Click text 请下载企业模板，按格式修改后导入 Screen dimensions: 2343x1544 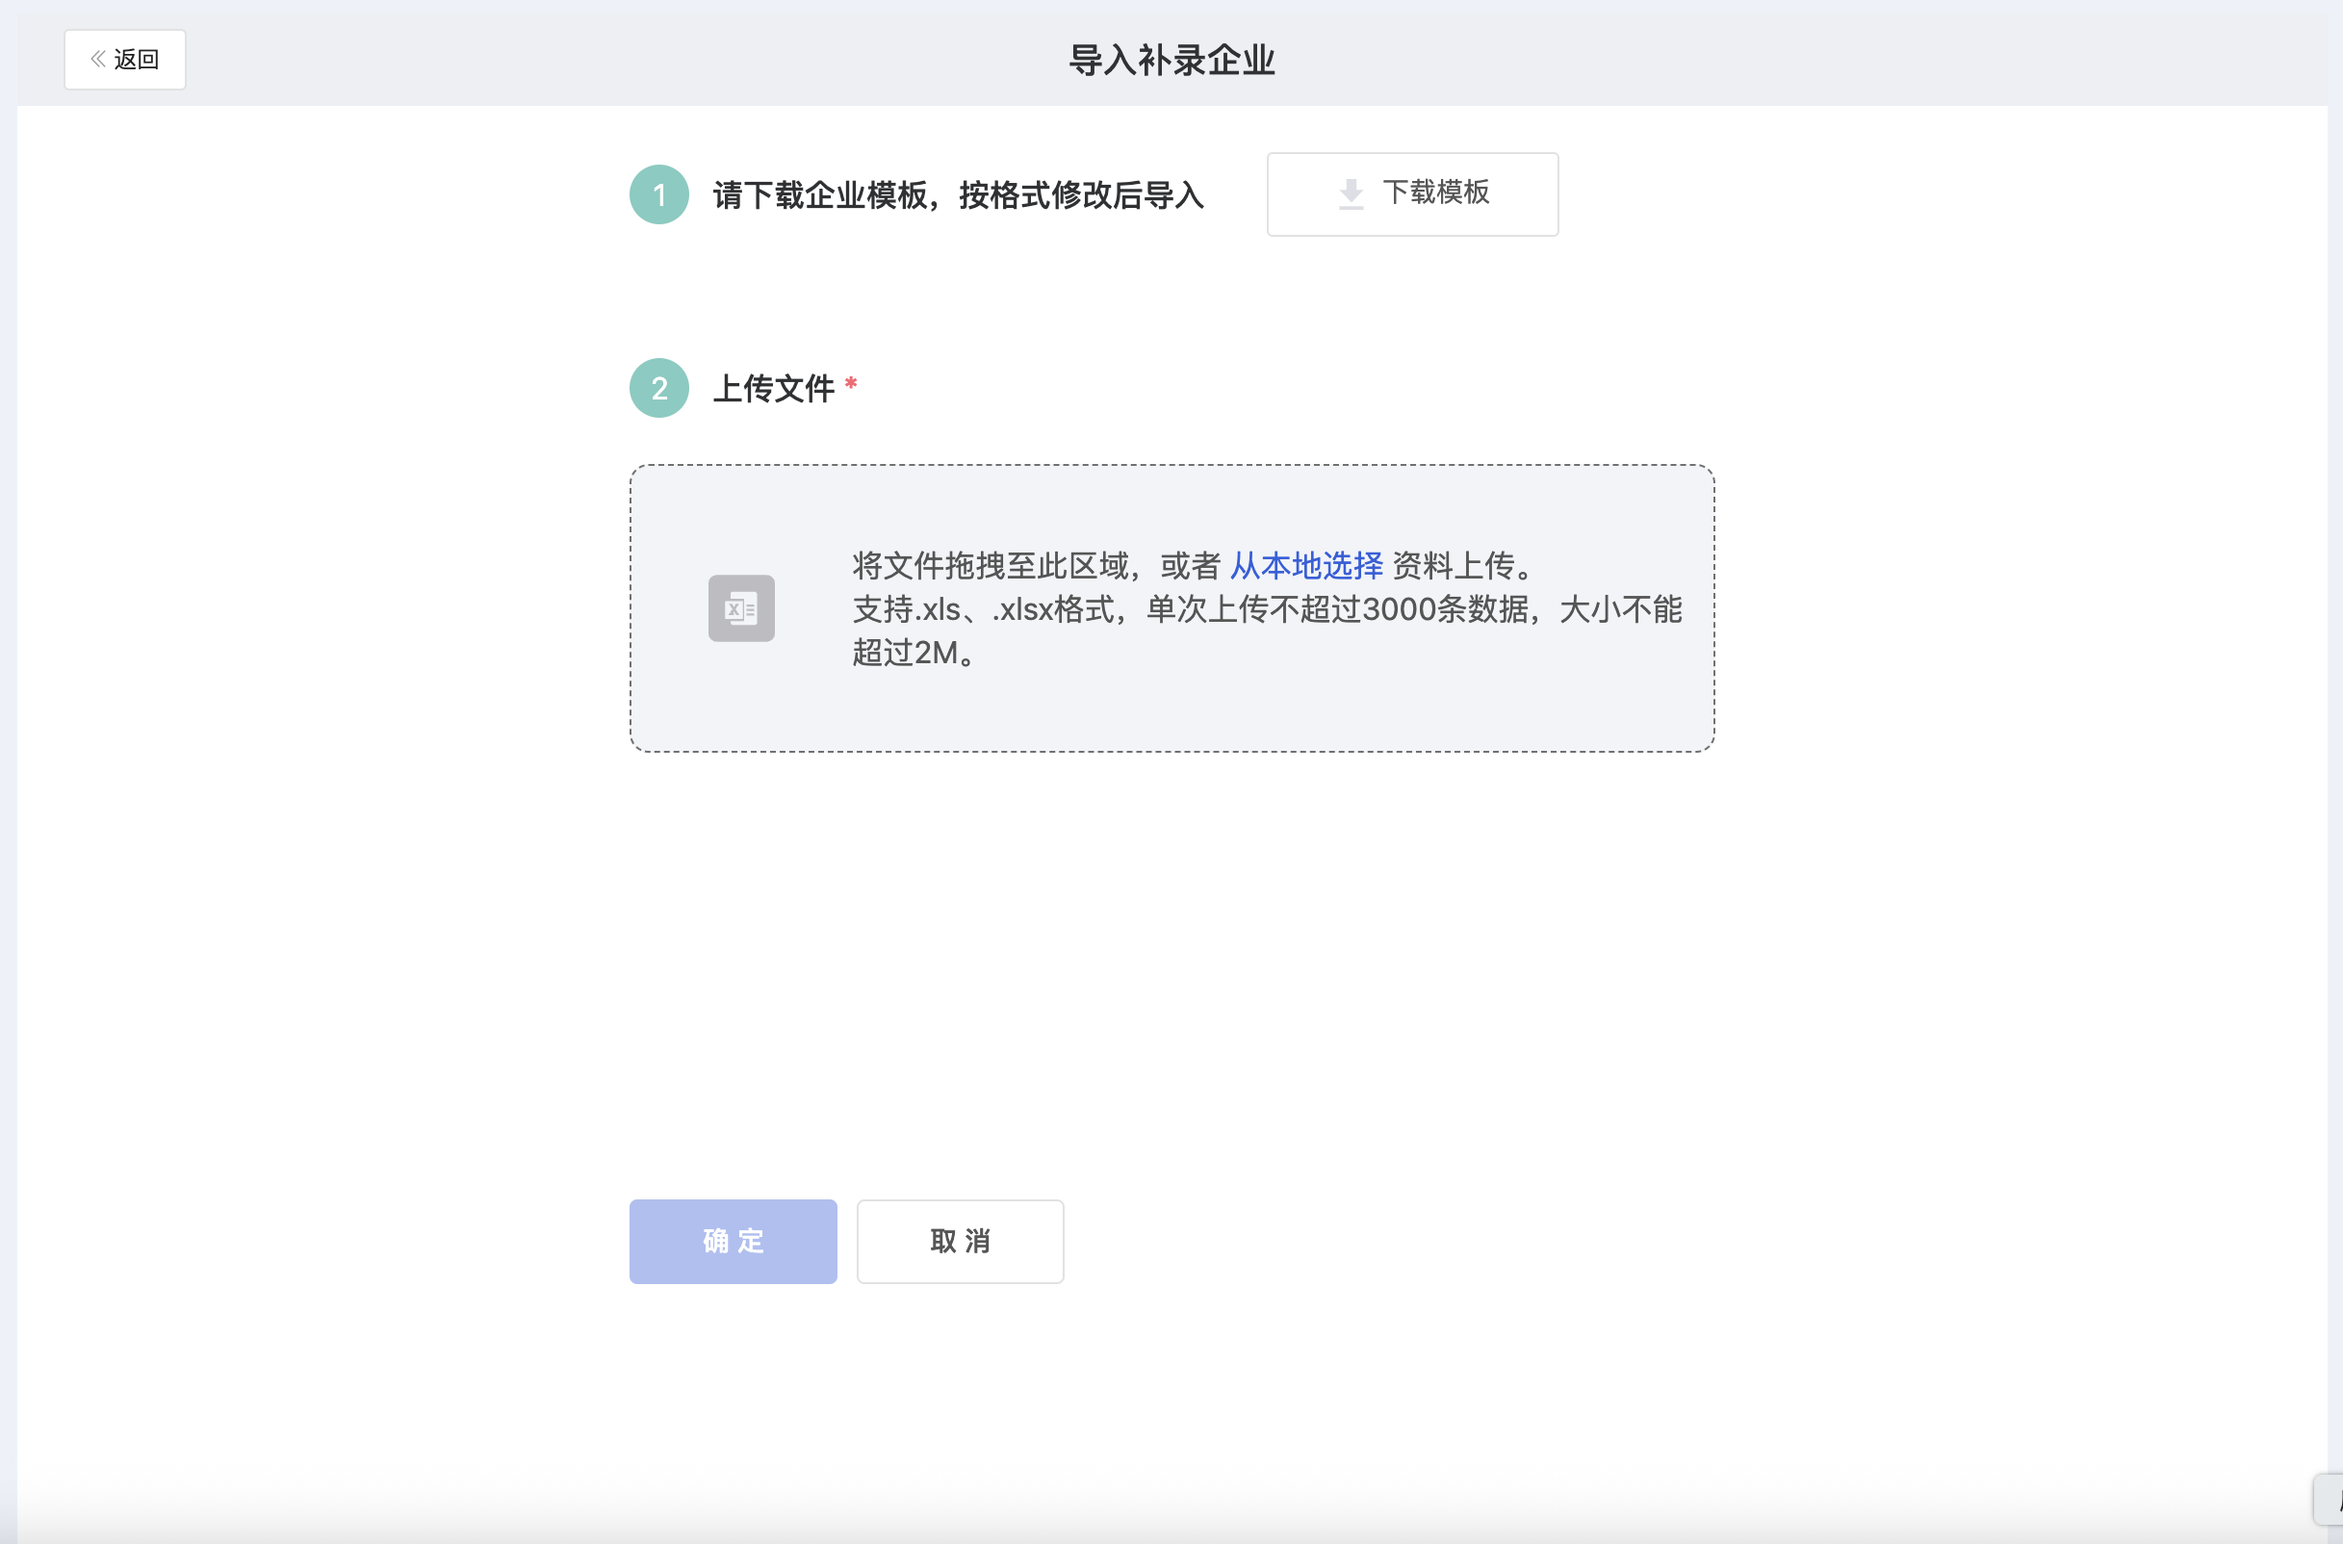[959, 195]
